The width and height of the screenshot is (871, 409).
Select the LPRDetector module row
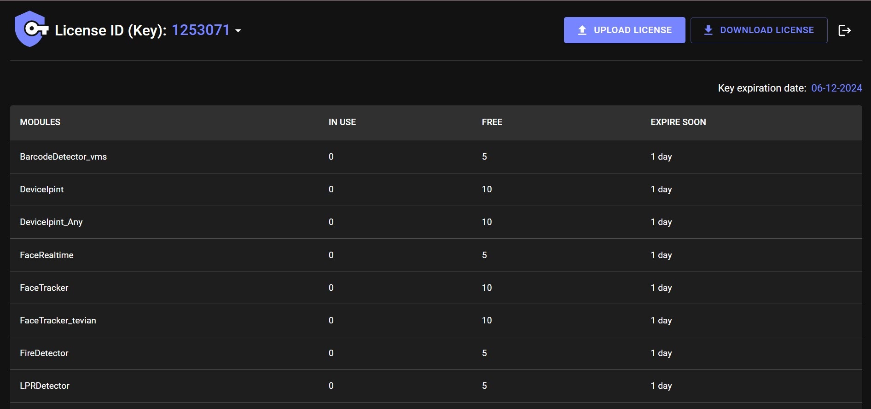pos(45,386)
